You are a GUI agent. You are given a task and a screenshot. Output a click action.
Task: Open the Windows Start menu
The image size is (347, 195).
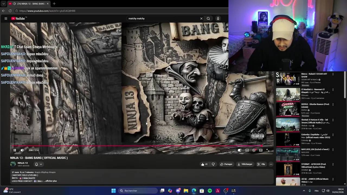click(114, 191)
